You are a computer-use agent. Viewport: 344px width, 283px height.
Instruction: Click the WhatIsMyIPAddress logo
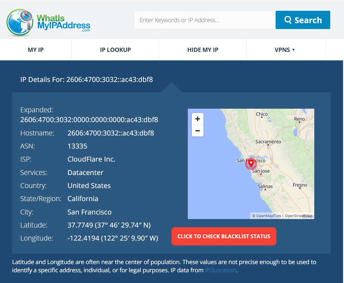click(48, 23)
